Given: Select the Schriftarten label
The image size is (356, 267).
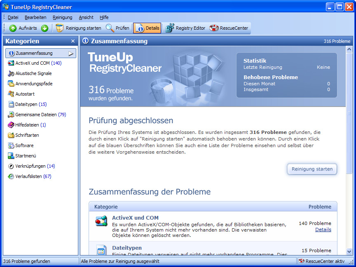Looking at the screenshot, I should [x=27, y=135].
